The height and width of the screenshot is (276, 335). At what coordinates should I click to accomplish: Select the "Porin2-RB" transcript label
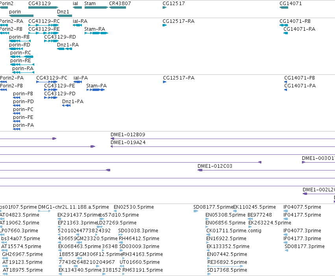tap(11, 29)
